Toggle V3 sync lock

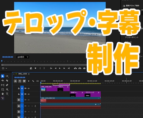pos(25,88)
